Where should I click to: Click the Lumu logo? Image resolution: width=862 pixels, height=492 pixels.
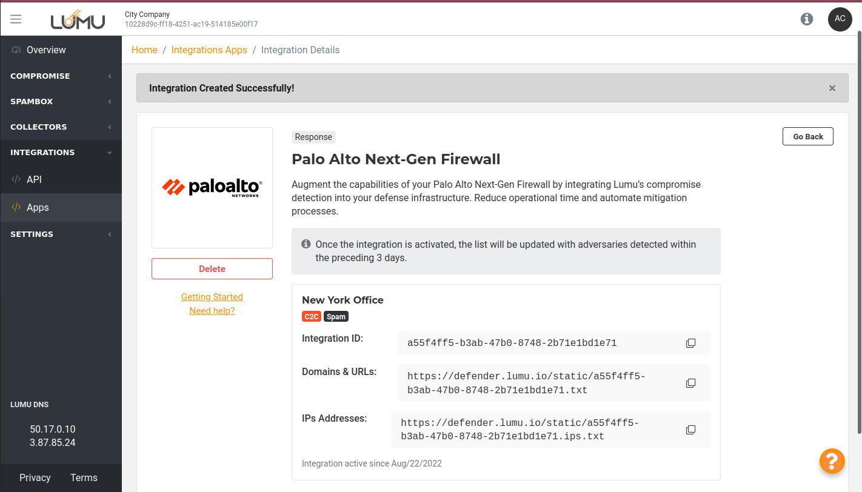point(78,20)
